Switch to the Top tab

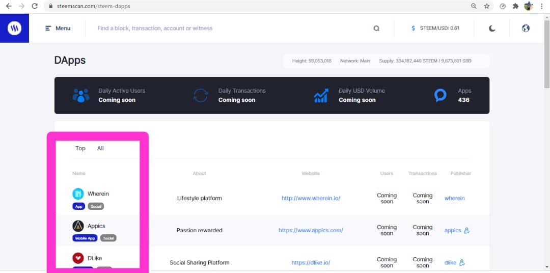(80, 148)
